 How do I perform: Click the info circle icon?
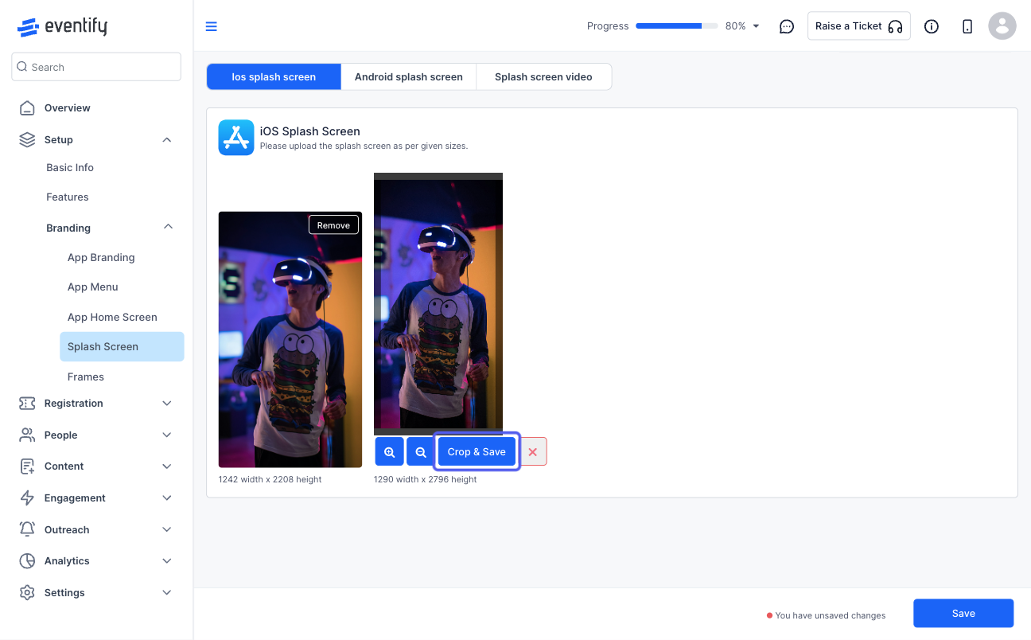click(x=932, y=26)
